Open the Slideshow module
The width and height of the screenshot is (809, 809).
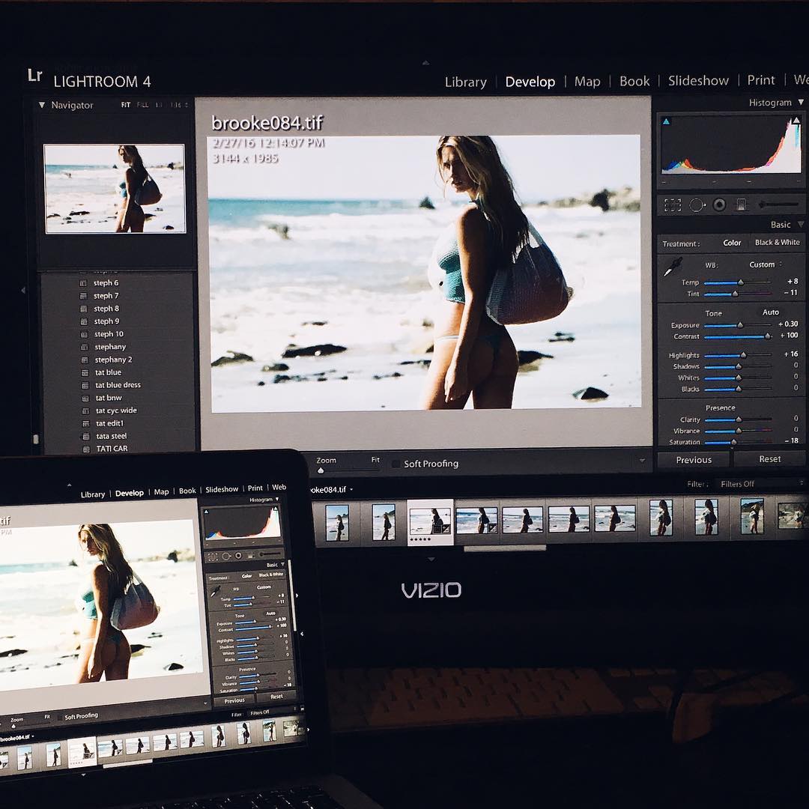click(698, 81)
